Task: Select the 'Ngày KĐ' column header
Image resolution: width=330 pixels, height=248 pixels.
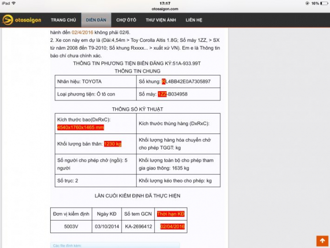Action: pyautogui.click(x=107, y=214)
